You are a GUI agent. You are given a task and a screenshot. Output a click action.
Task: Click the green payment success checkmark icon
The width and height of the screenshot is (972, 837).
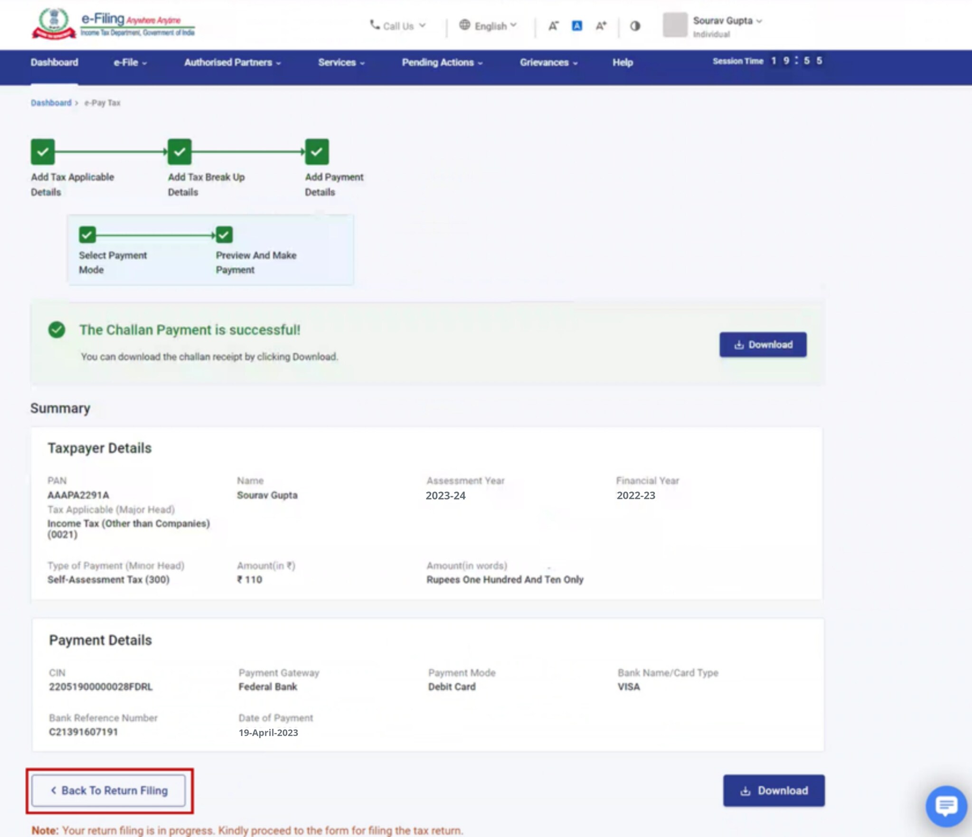point(57,329)
